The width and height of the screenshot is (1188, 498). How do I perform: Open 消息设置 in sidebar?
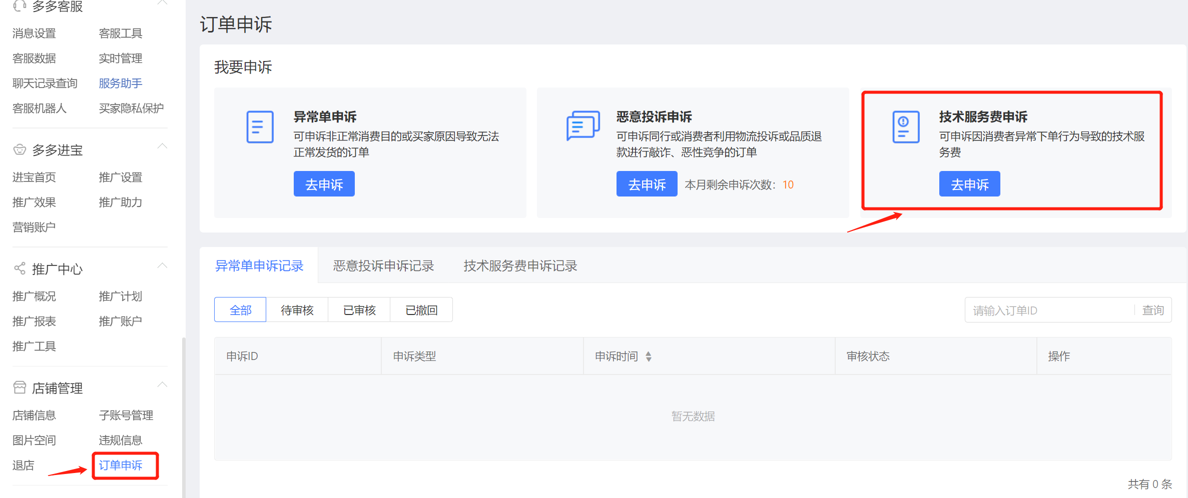pyautogui.click(x=34, y=33)
